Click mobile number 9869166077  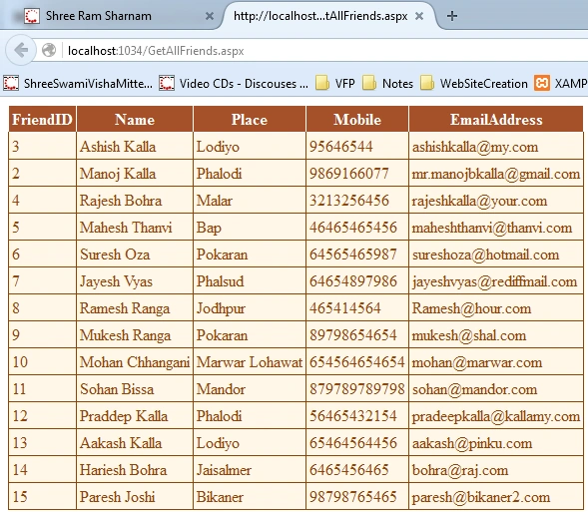349,174
